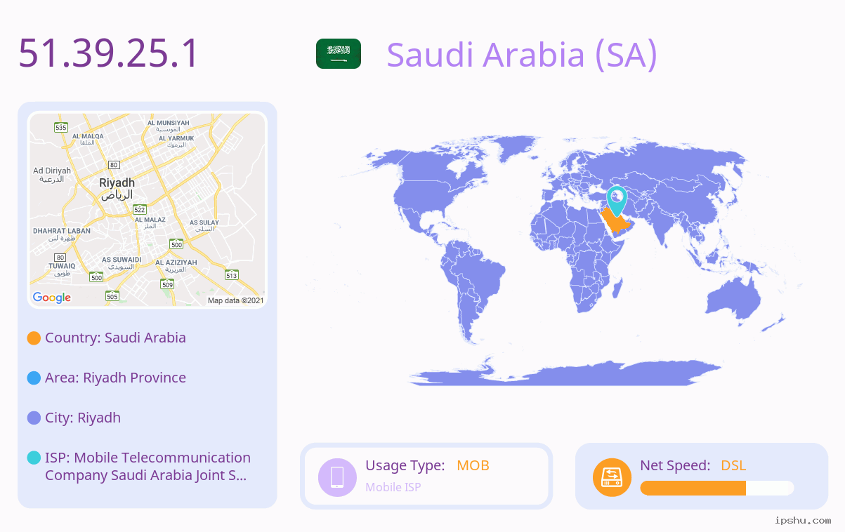Click the IP address 51.39.25.1 heading

pyautogui.click(x=109, y=54)
